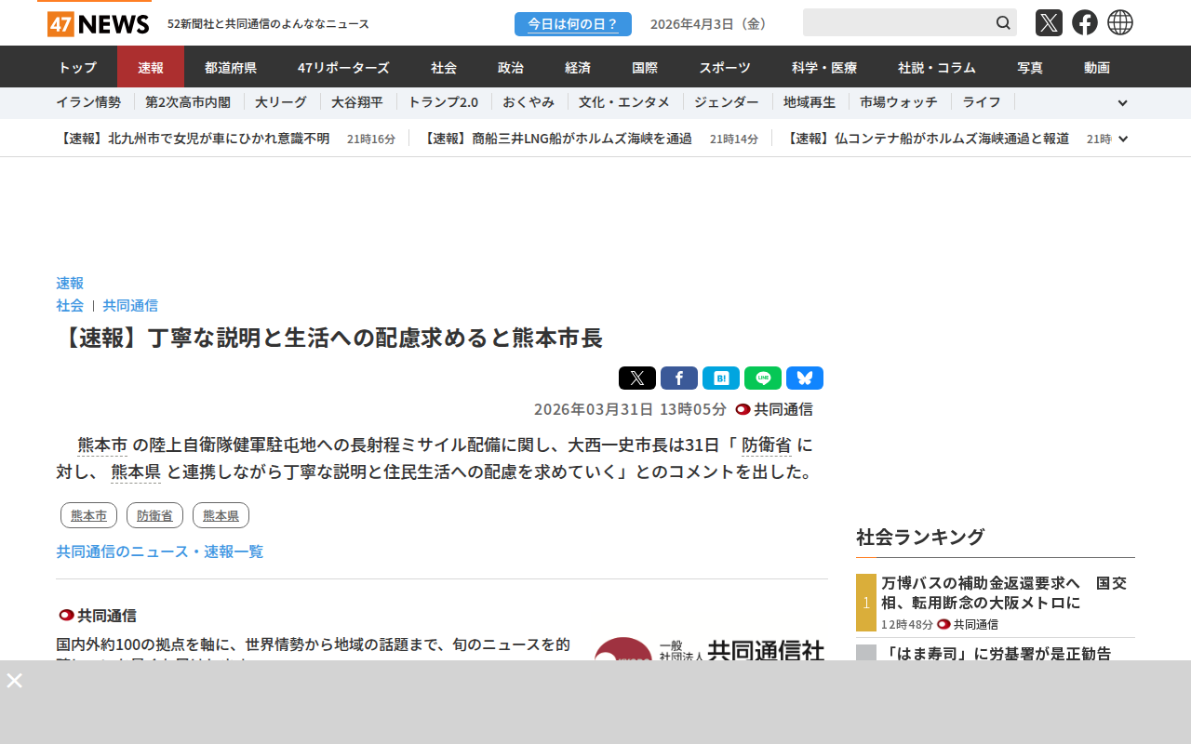This screenshot has width=1191, height=744.
Task: Go to the 社会 navigation tab
Action: point(444,67)
